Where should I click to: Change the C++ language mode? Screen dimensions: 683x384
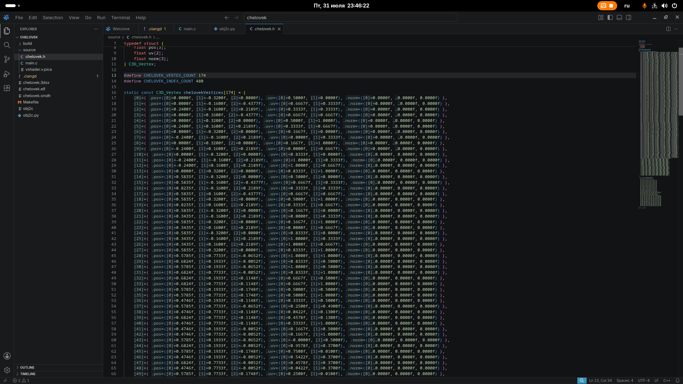pos(667,380)
